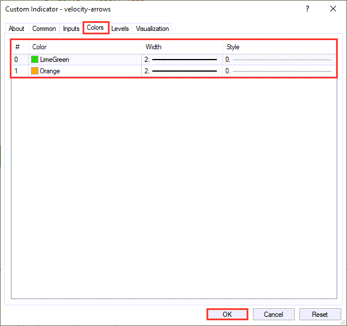Select the Orange color name text
The width and height of the screenshot is (347, 326).
coord(50,71)
